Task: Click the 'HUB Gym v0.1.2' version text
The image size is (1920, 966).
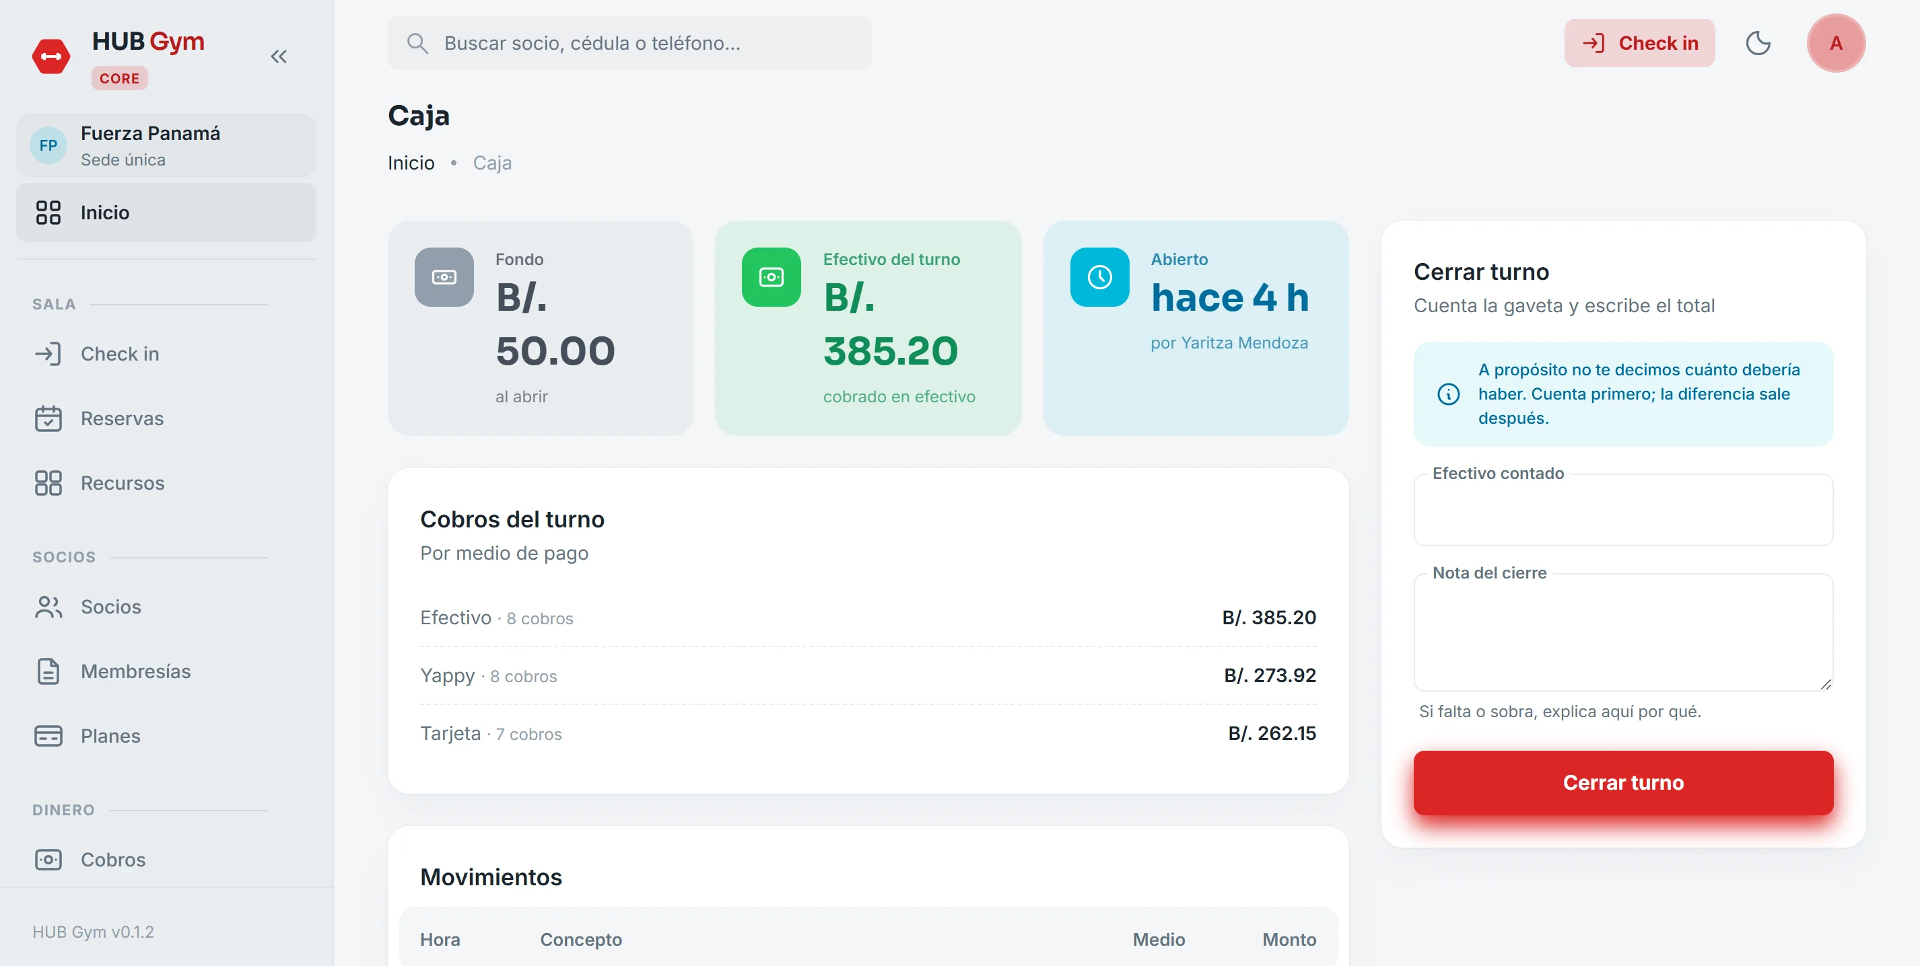Action: click(93, 932)
